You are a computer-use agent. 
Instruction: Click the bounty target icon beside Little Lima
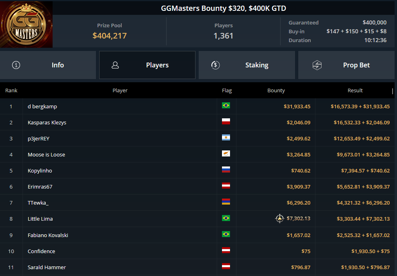[x=280, y=218]
